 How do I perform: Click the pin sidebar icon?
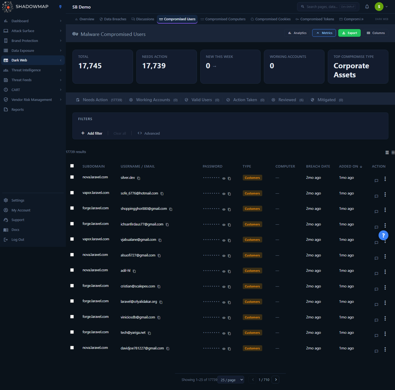(x=60, y=7)
